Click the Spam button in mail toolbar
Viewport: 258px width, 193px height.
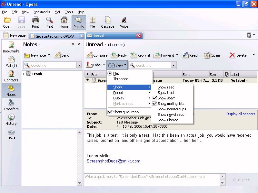(212, 55)
